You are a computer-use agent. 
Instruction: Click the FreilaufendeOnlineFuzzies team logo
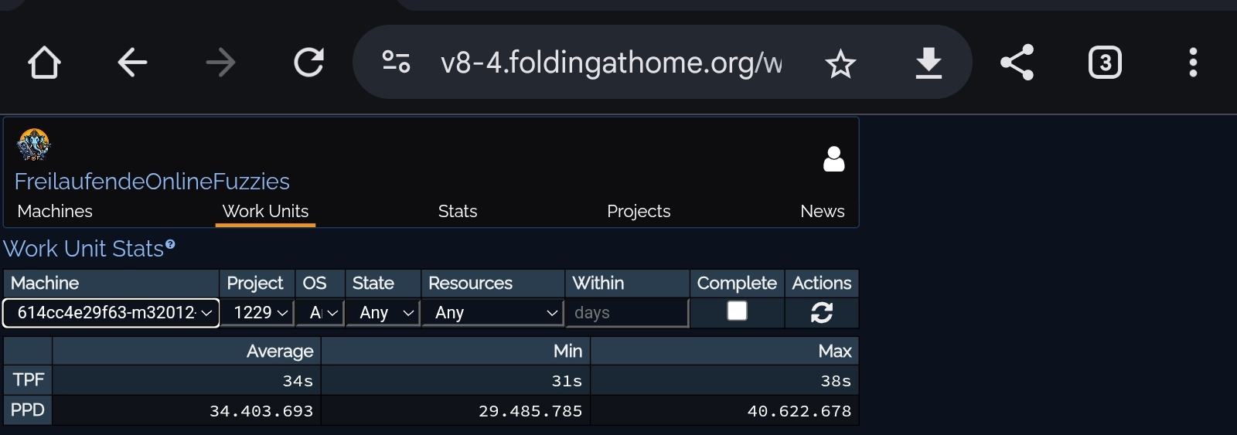[33, 145]
